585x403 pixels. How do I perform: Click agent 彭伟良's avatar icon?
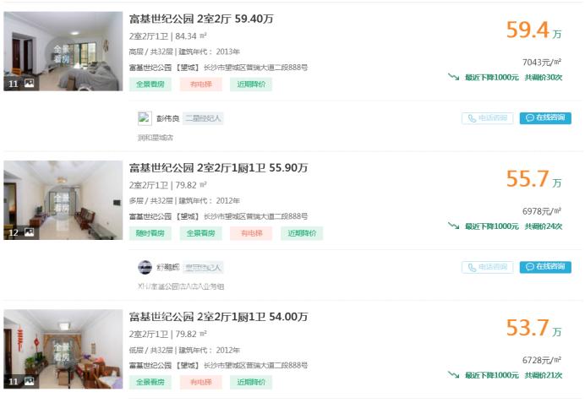click(x=145, y=118)
